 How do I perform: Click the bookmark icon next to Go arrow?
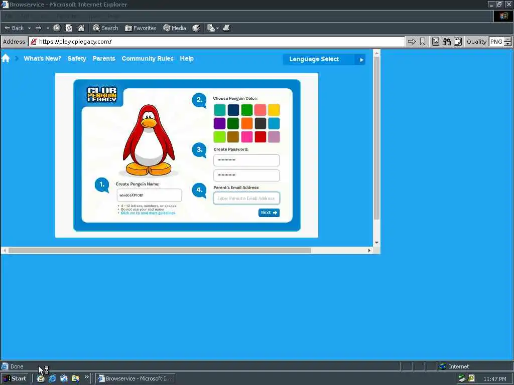point(423,42)
